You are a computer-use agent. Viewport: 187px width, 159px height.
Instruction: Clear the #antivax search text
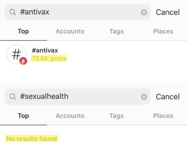coord(144,12)
